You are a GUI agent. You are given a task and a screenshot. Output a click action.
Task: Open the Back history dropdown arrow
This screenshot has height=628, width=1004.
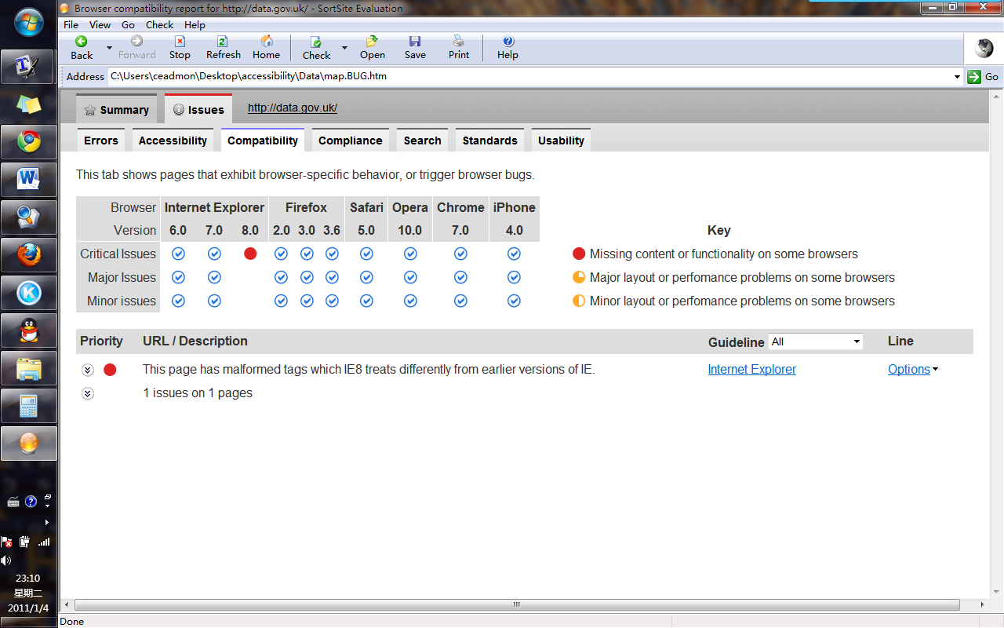pos(109,48)
